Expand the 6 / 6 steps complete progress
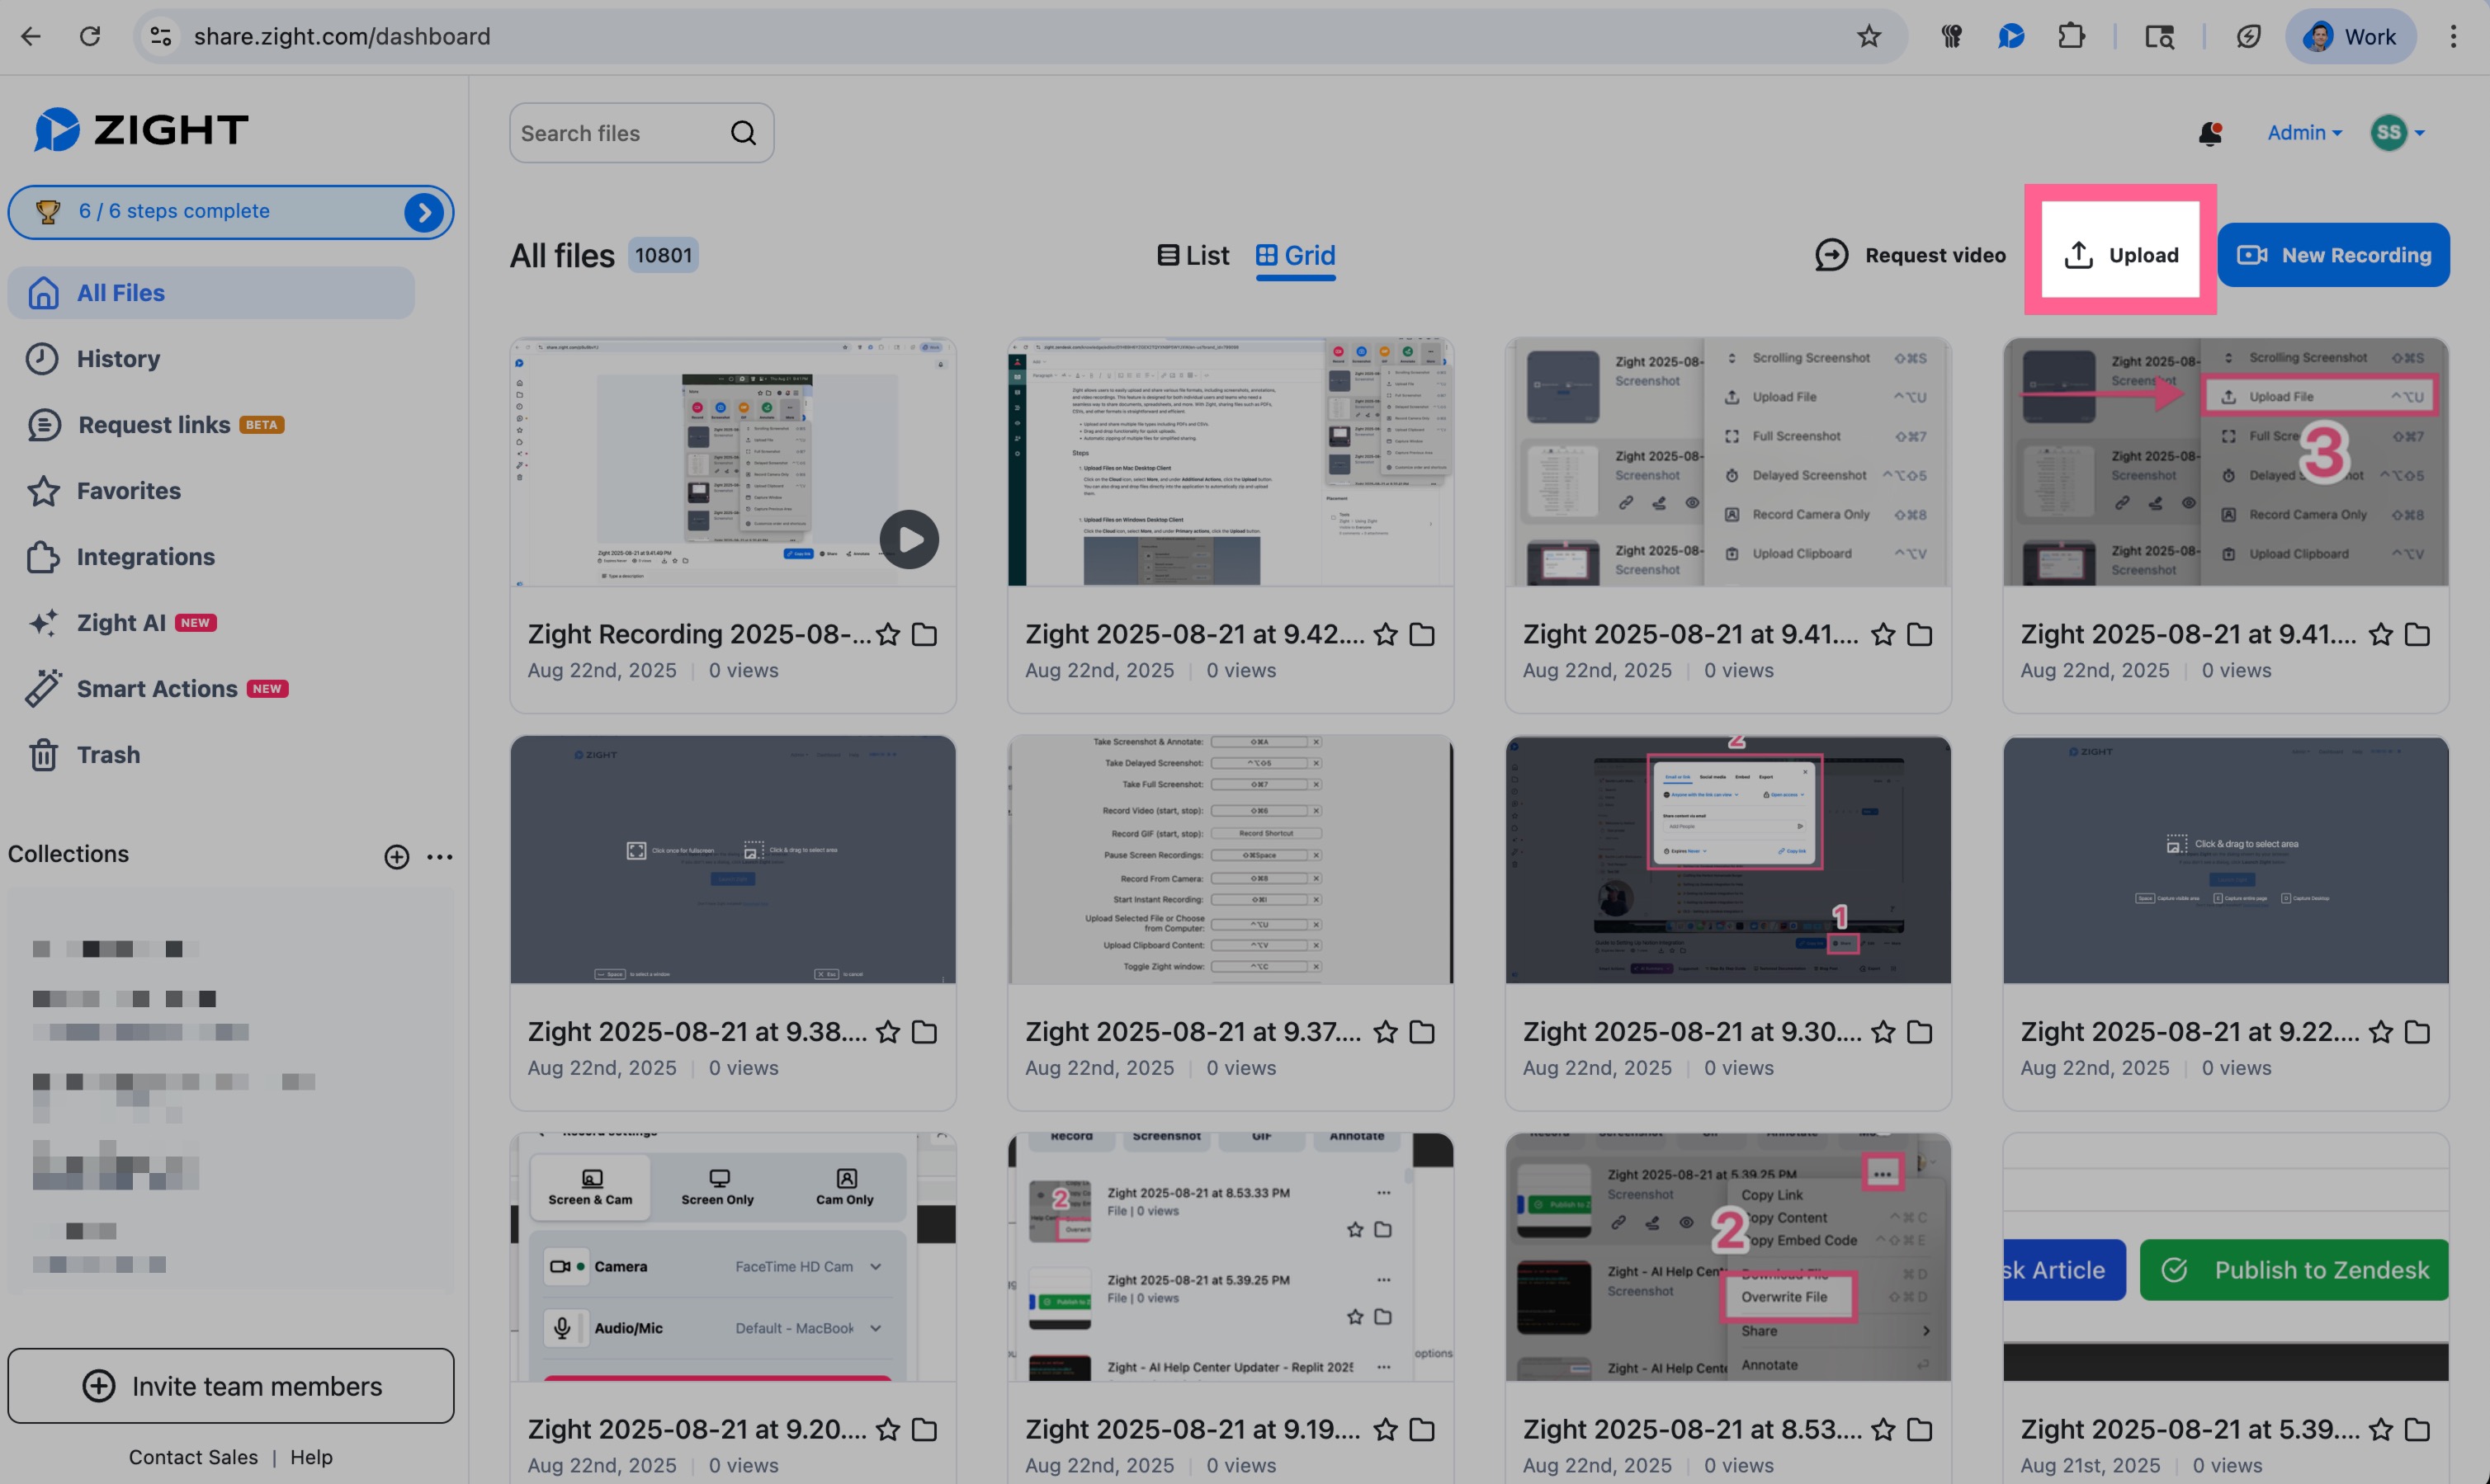 click(424, 212)
